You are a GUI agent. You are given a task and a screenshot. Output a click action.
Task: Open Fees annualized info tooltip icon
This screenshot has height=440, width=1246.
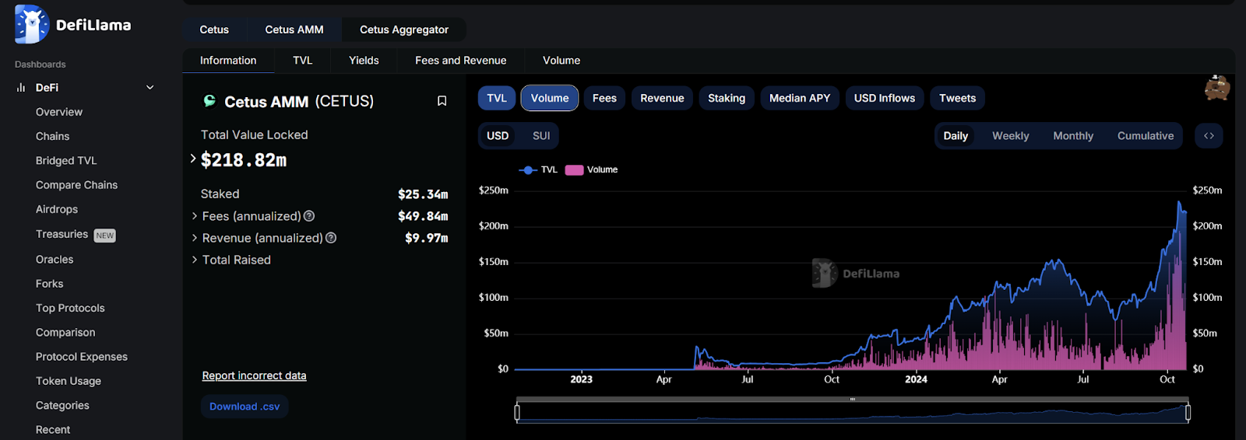tap(309, 216)
